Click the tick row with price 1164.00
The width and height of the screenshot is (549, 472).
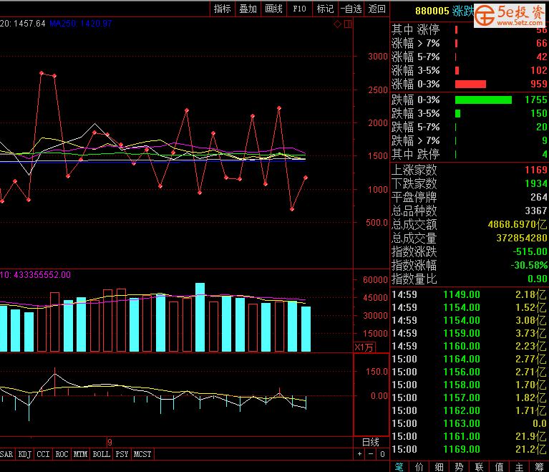click(469, 359)
